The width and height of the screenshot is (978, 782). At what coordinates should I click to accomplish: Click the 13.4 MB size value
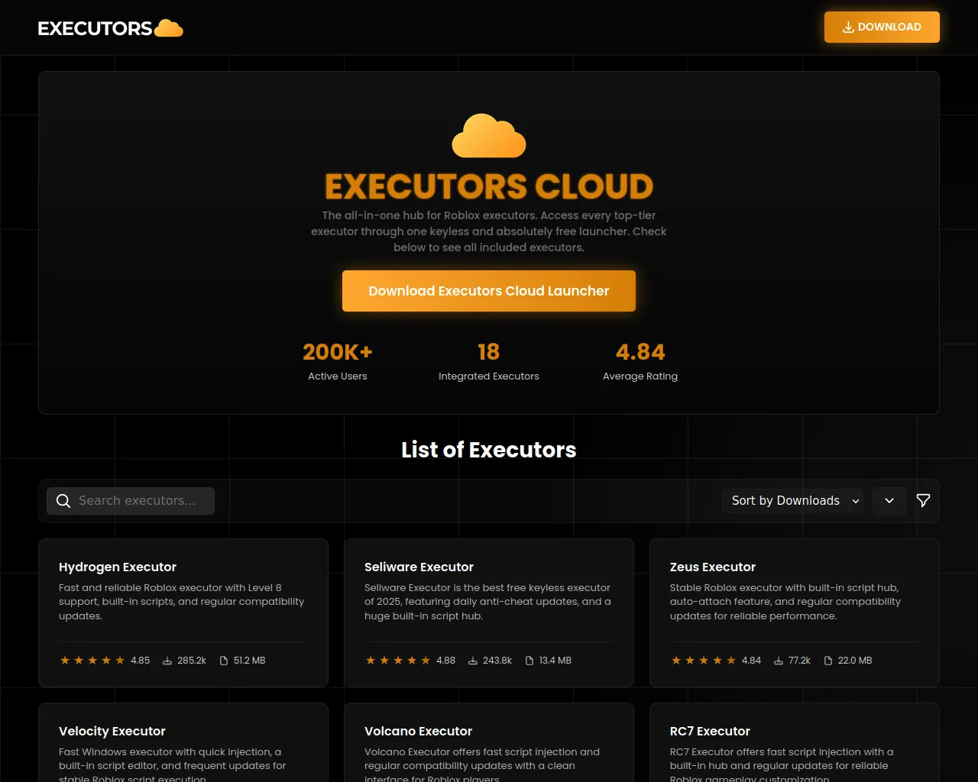point(555,661)
